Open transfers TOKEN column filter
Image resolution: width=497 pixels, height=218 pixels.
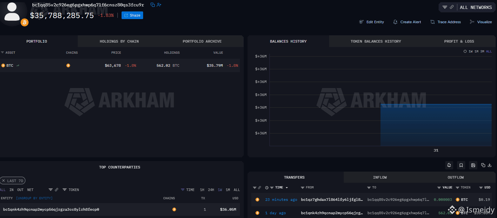[463, 187]
